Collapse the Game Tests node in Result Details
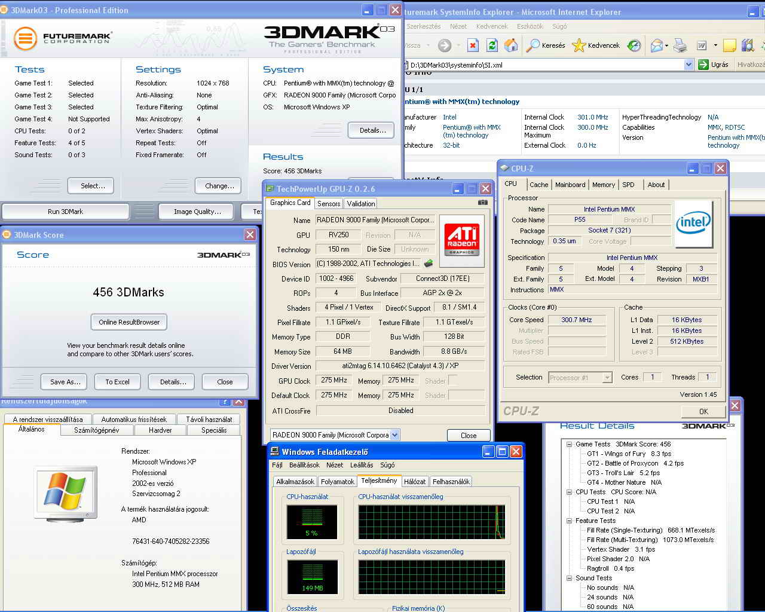Screen dimensions: 765x612 pos(569,444)
